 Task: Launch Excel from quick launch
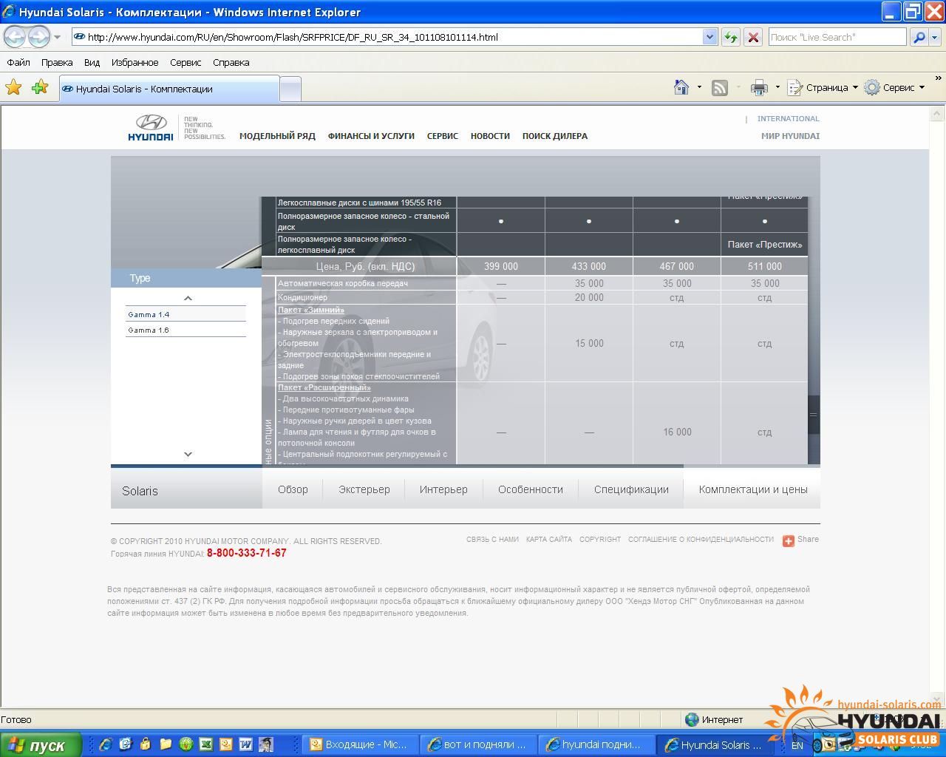click(205, 744)
